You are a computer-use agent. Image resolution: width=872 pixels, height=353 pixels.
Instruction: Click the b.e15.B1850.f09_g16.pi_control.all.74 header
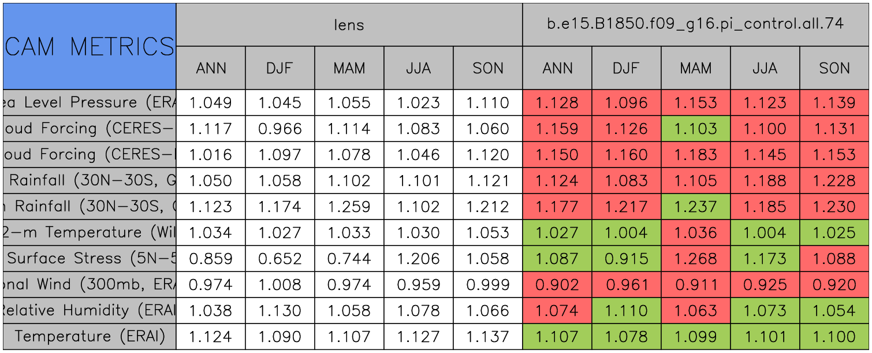(x=695, y=24)
